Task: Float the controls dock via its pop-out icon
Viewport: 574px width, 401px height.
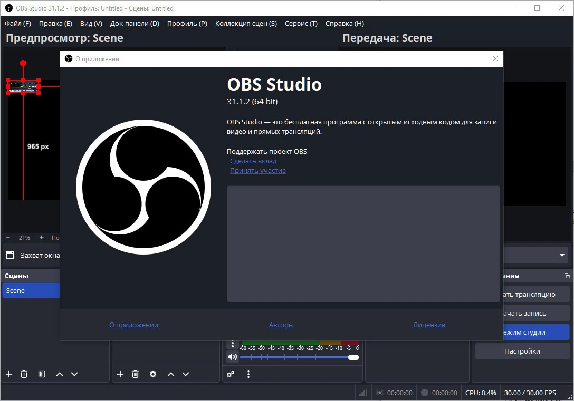Action: (x=567, y=276)
